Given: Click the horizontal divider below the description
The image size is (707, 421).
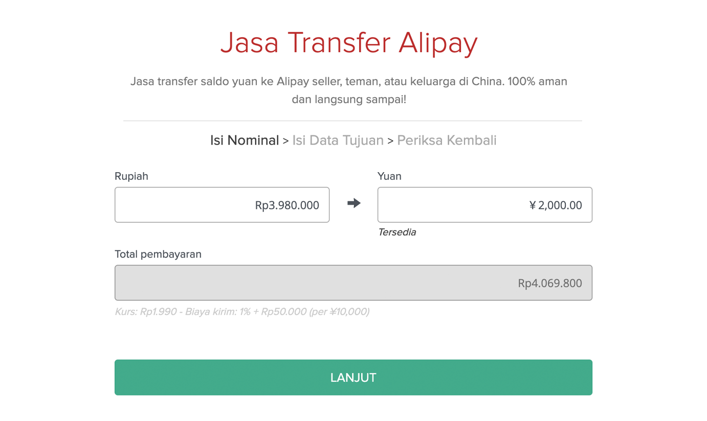Looking at the screenshot, I should [x=352, y=121].
